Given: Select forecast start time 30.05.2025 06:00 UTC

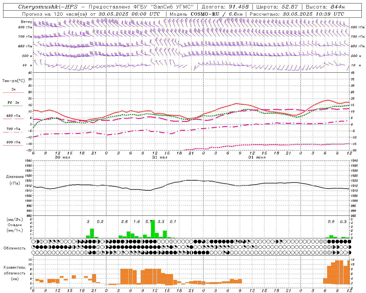Looking at the screenshot, I should pos(129,14).
